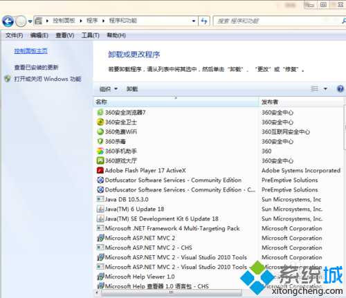The width and height of the screenshot is (346, 298).
Task: Select Microsoft Help 查看器 1.0 语言包 - CHS
Action: [x=157, y=286]
